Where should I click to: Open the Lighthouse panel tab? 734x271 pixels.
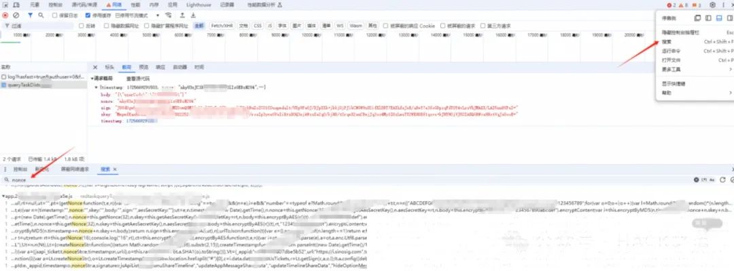198,5
